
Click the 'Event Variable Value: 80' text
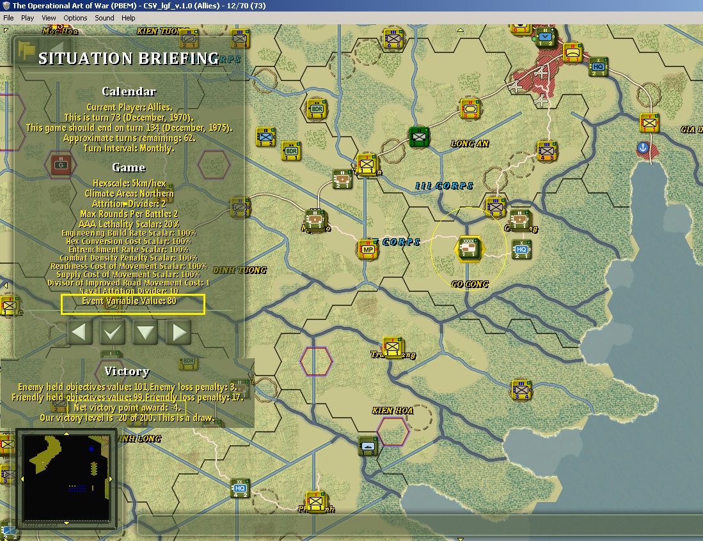coord(129,301)
